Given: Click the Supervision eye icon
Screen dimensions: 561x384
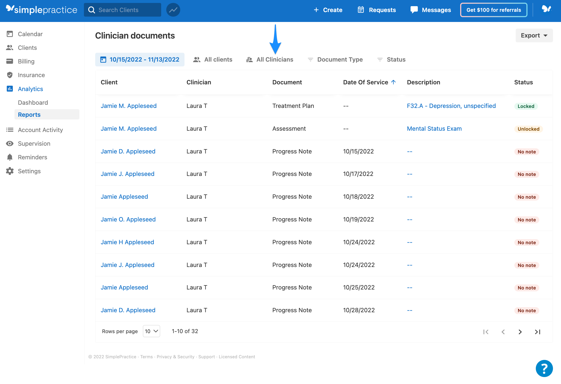Looking at the screenshot, I should coord(10,144).
